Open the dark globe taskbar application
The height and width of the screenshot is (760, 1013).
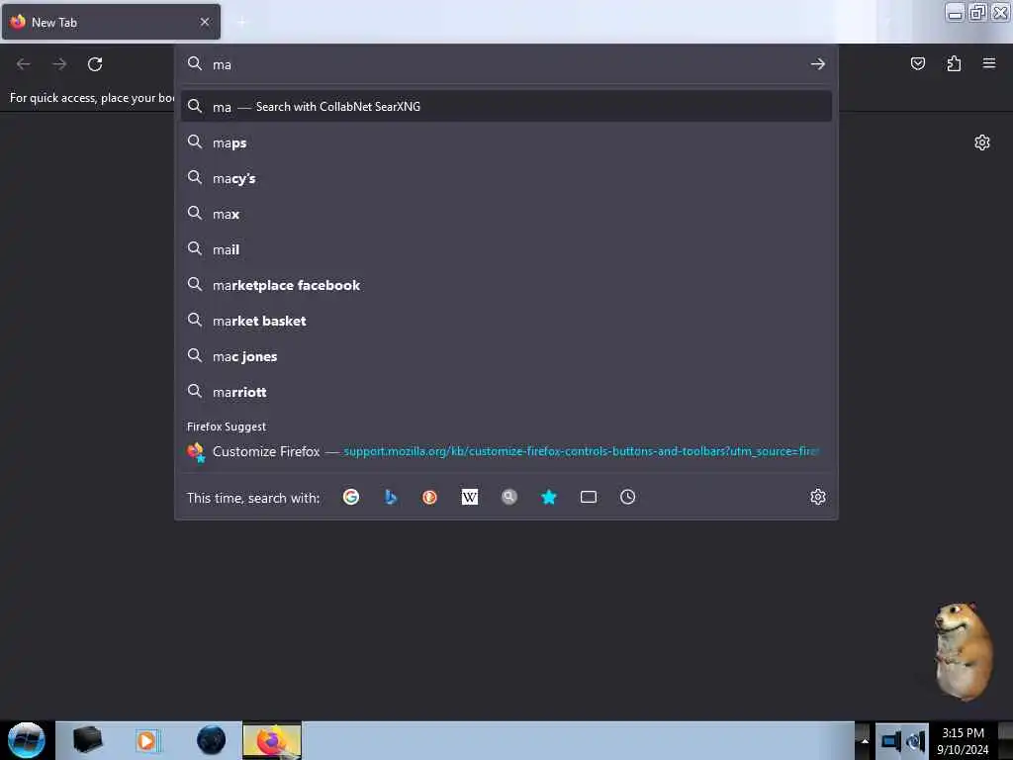click(x=212, y=740)
